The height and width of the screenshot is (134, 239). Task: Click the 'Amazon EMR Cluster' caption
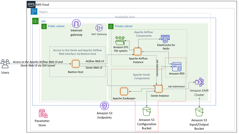[x=199, y=93]
